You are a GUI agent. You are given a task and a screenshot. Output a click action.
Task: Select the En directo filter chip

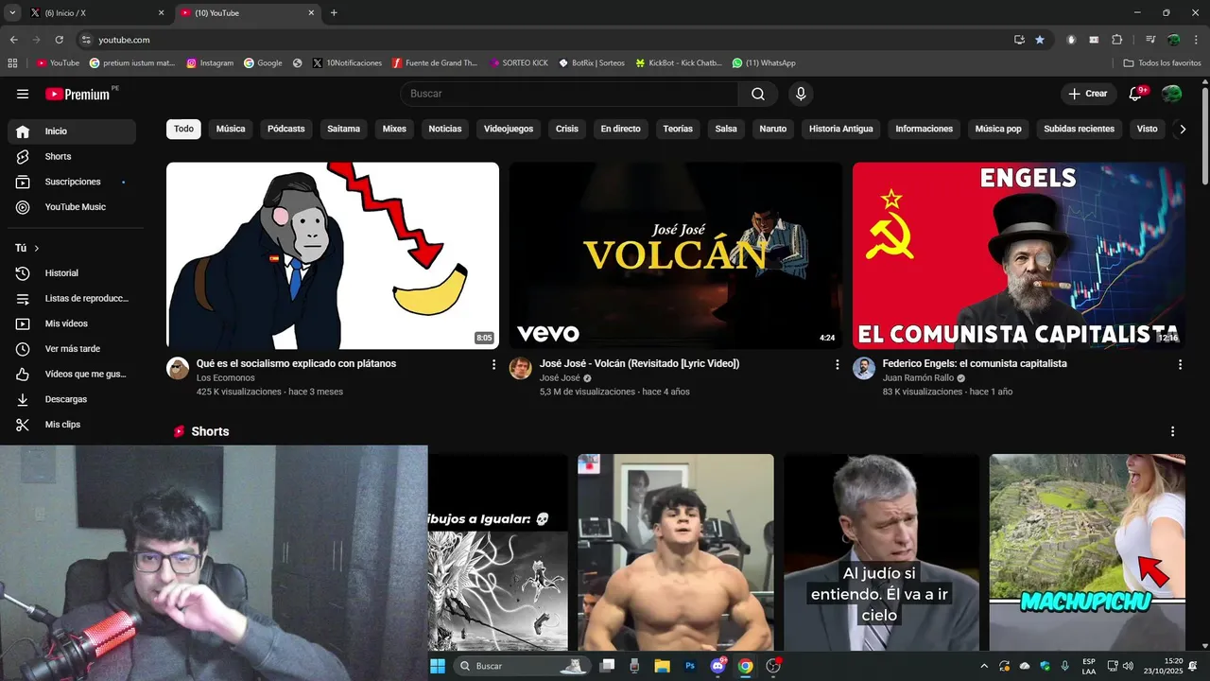pos(620,129)
